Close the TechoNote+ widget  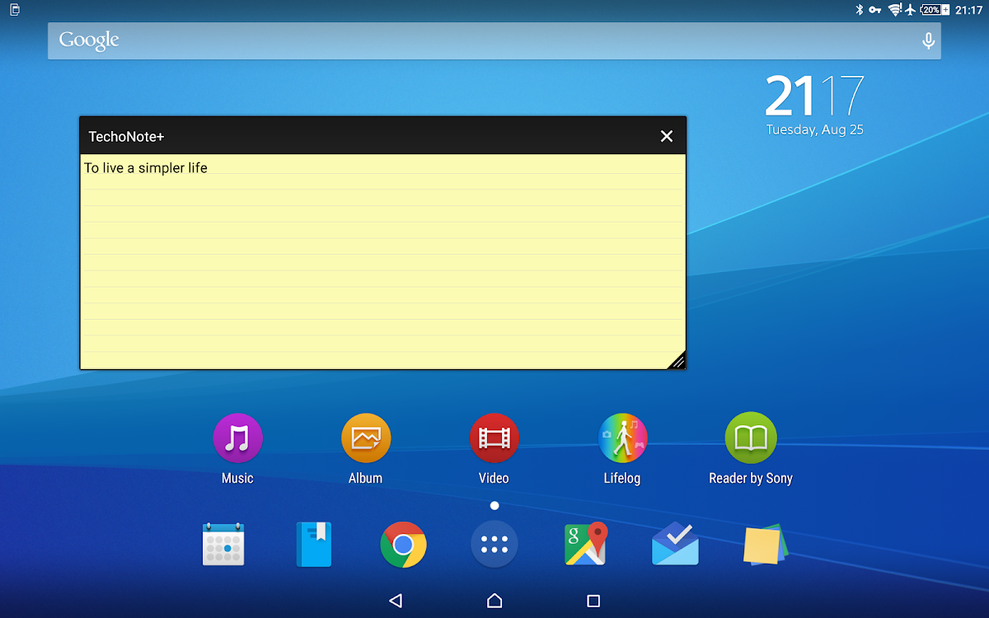click(x=667, y=136)
